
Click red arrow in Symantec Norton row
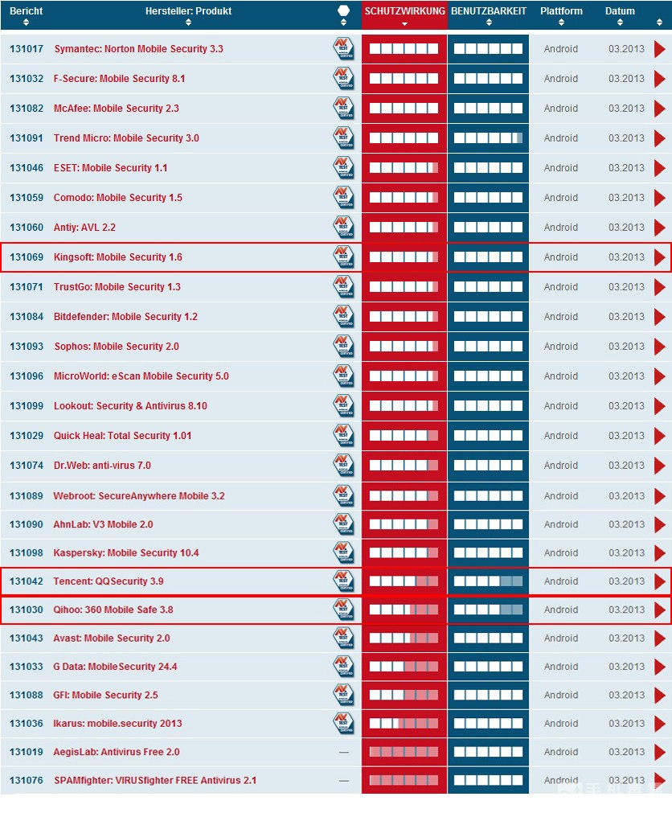660,49
